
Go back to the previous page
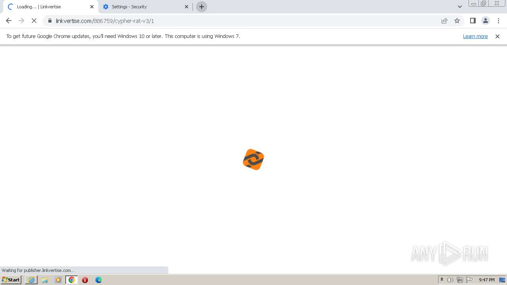(9, 21)
